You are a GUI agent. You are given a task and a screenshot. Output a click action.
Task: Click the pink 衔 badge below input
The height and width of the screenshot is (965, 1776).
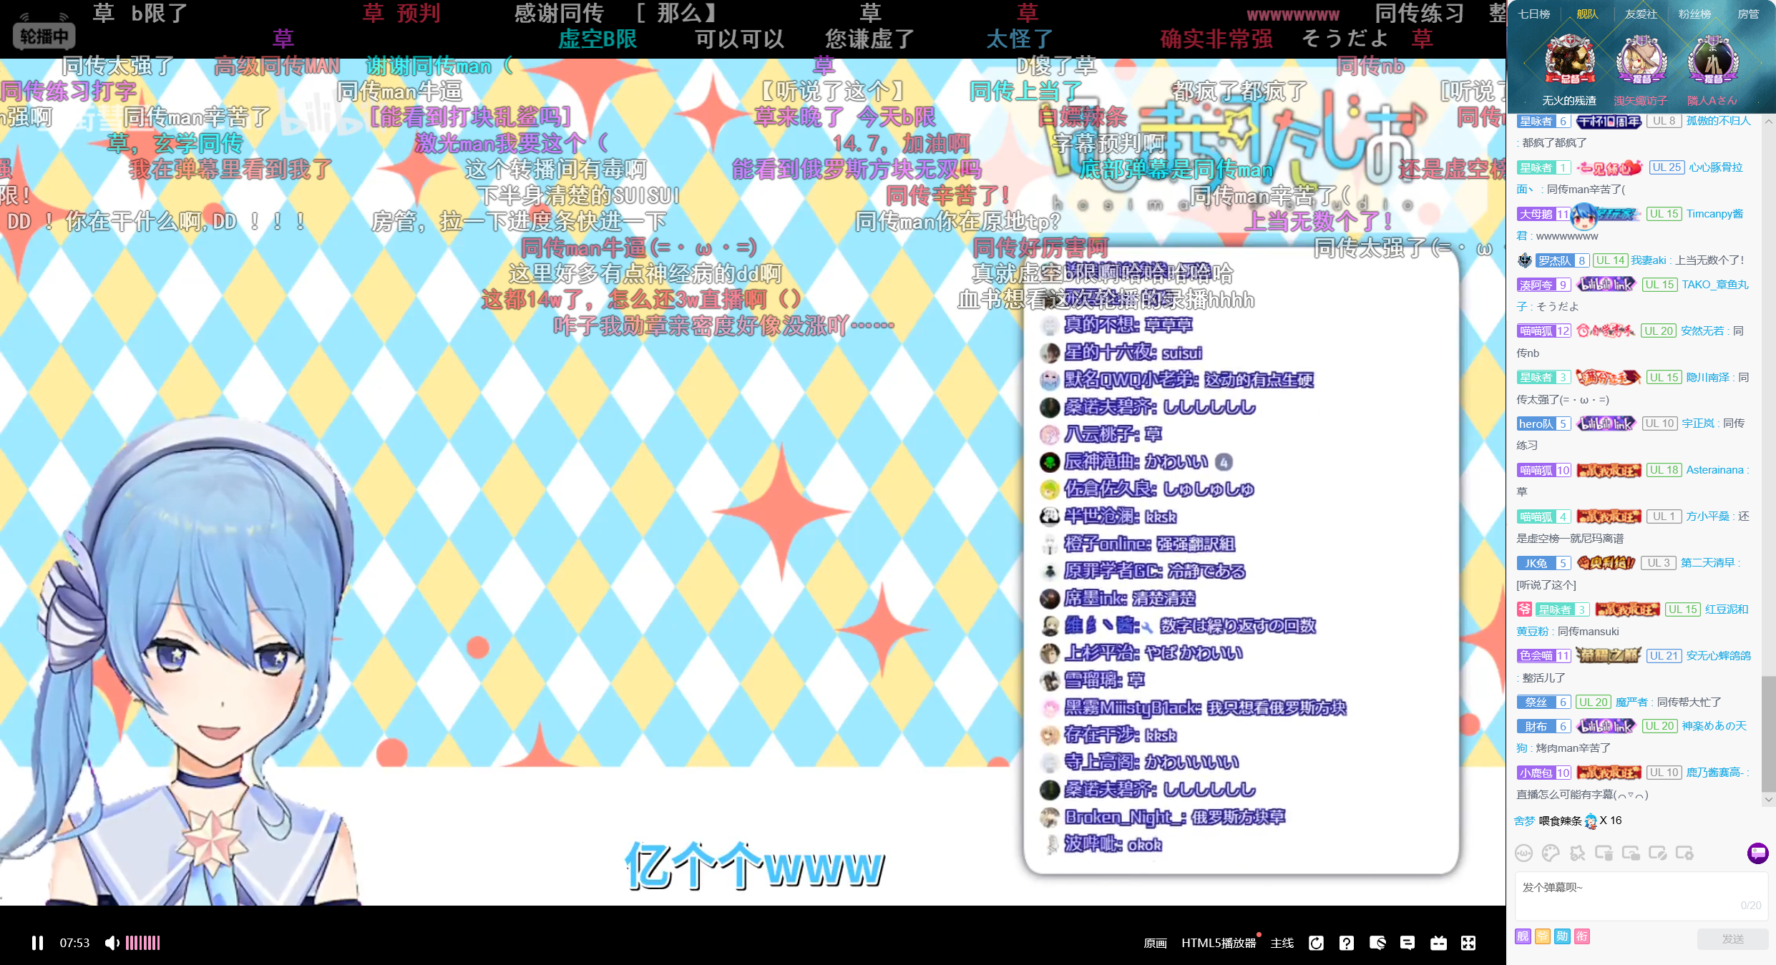tap(1582, 936)
